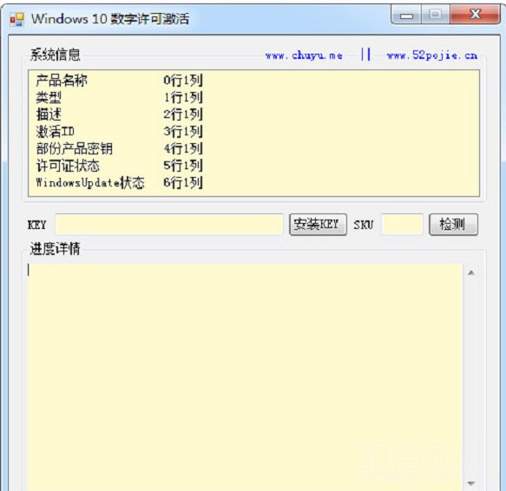Focus the KEY input field

pyautogui.click(x=169, y=224)
